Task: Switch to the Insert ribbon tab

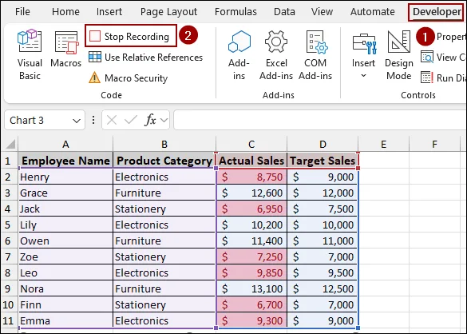Action: 109,12
